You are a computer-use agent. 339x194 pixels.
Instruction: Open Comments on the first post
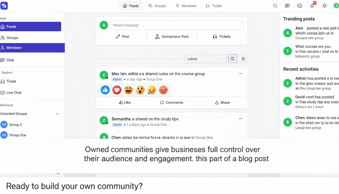[x=172, y=103]
